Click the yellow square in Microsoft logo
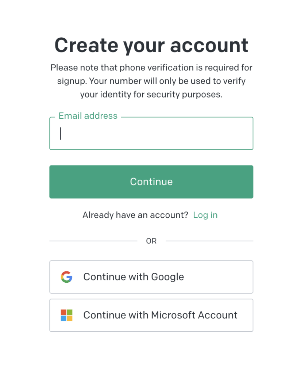 [x=69, y=318]
